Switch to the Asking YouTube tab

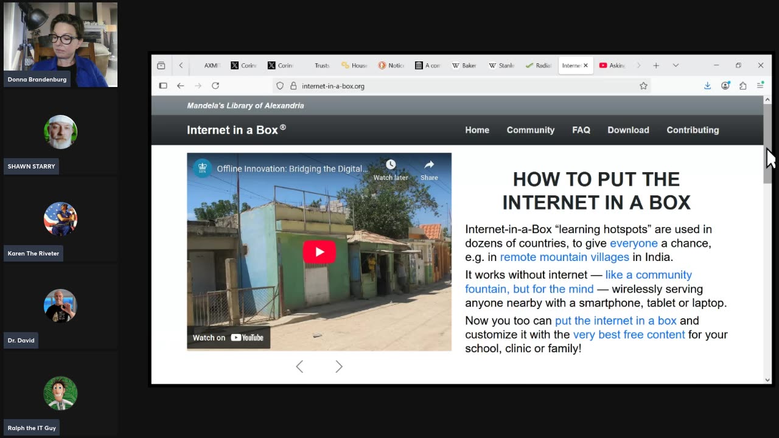(612, 65)
